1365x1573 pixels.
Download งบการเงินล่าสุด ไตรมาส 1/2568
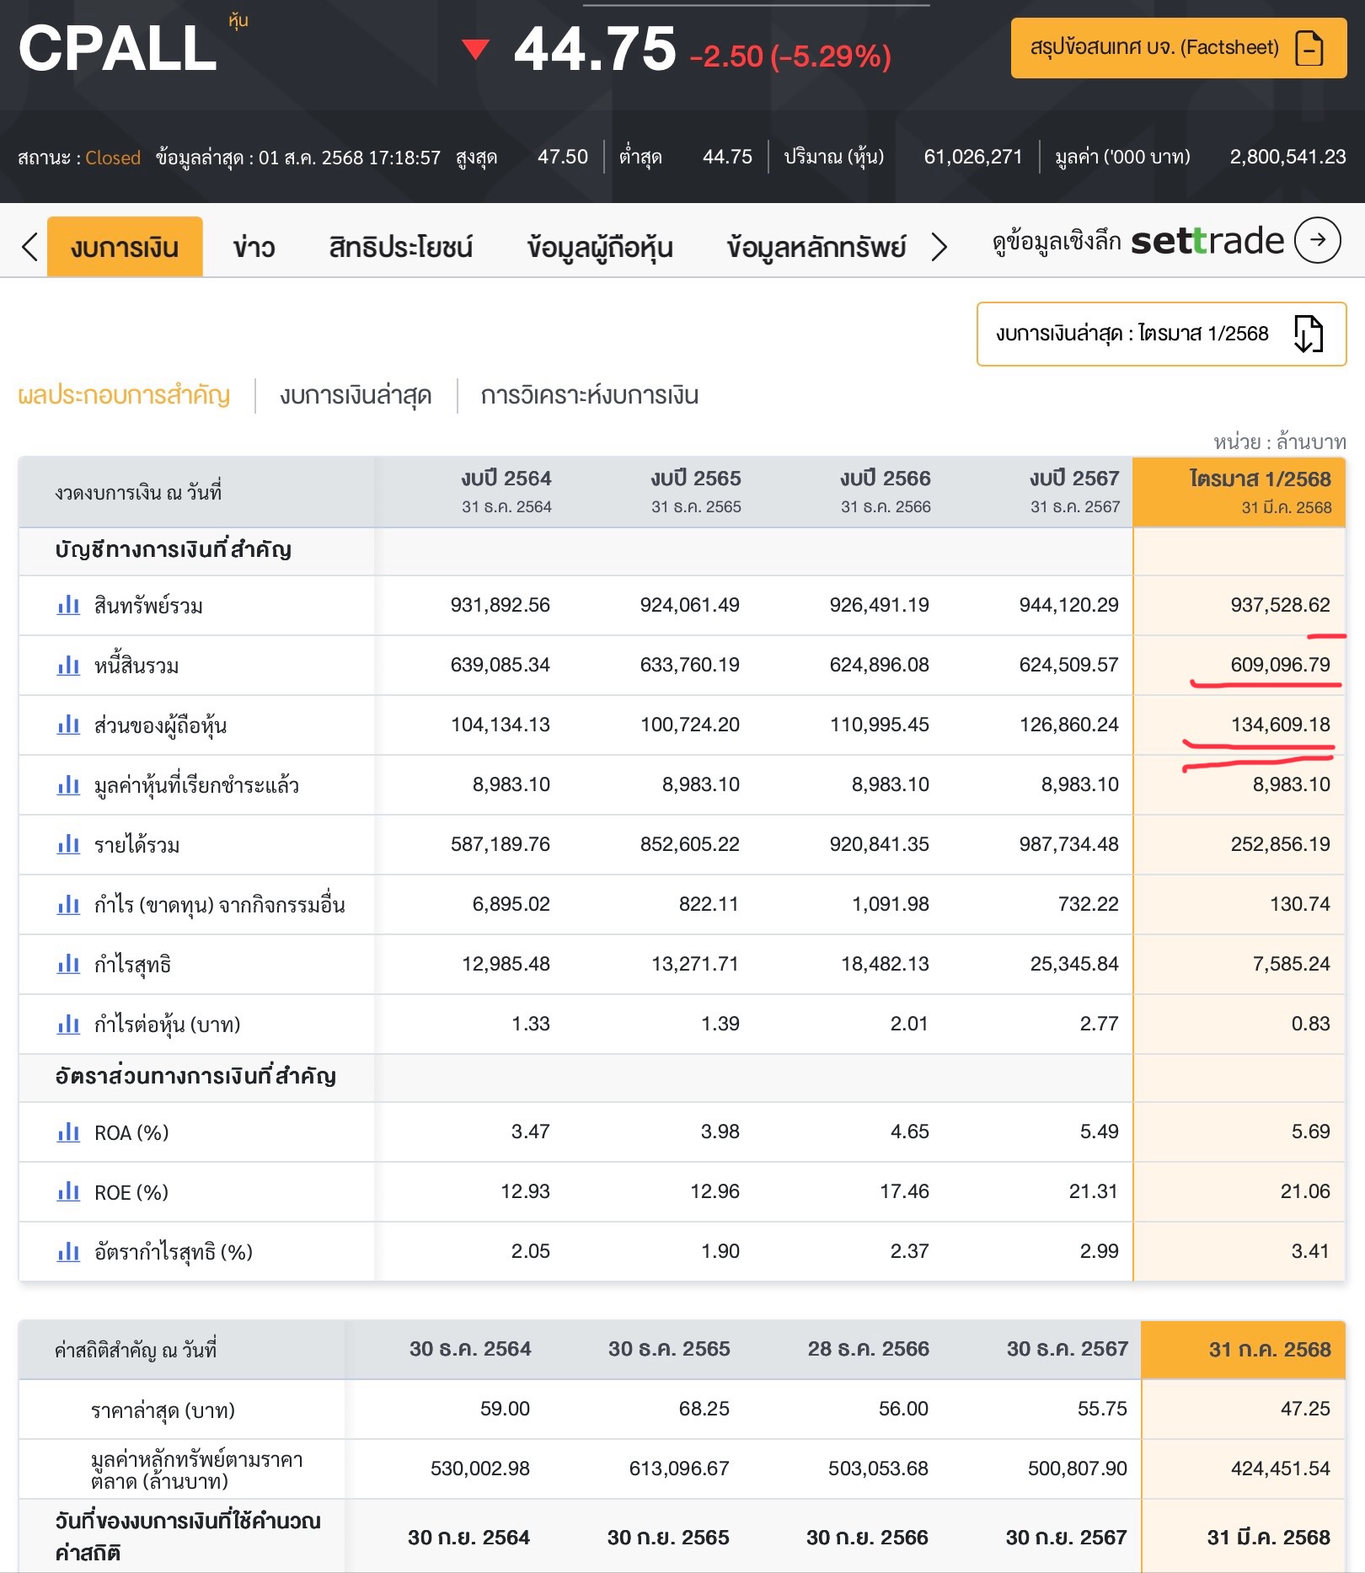click(x=1161, y=334)
